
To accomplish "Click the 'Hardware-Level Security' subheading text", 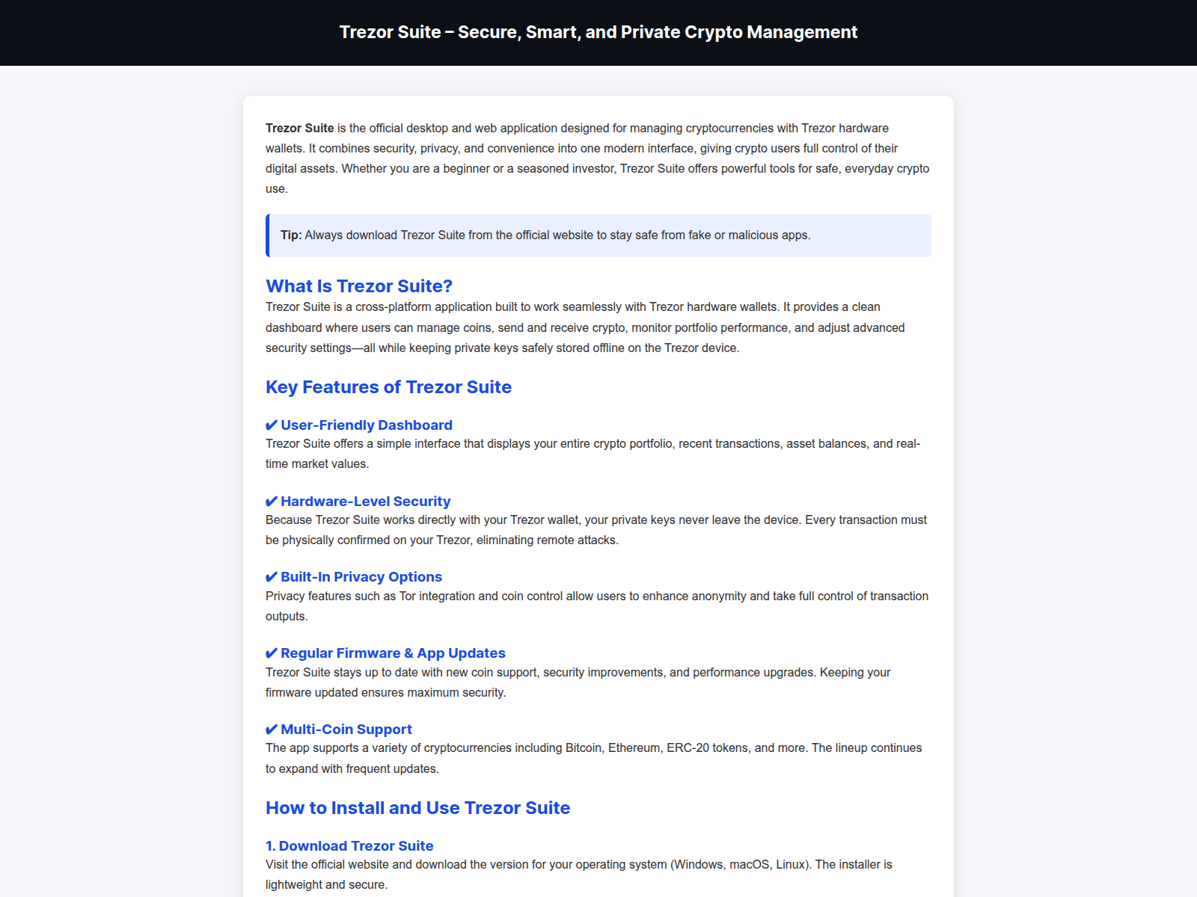I will coord(366,502).
